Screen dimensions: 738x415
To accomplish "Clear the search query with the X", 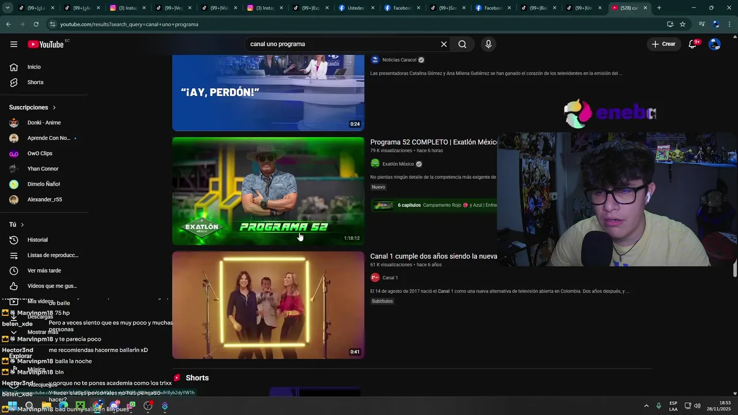I will [444, 44].
